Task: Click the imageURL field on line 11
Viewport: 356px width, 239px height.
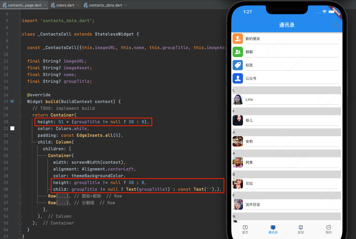Action: coord(74,61)
